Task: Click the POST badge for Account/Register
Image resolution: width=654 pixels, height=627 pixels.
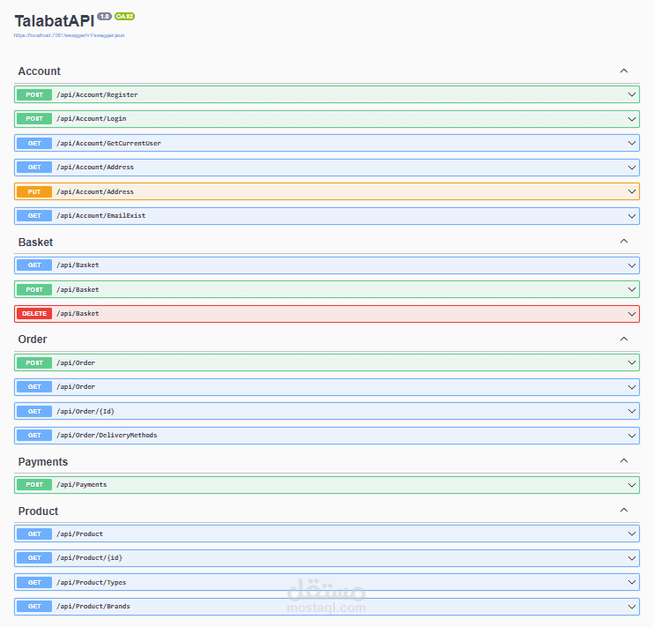Action: pos(34,94)
